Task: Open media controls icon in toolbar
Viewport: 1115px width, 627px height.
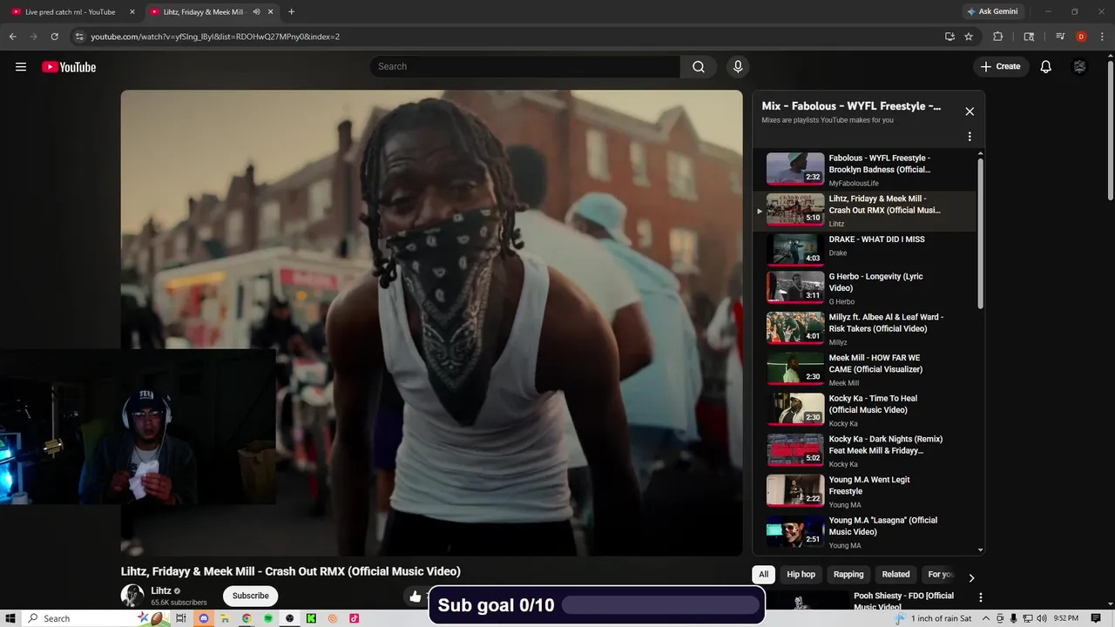Action: click(x=1060, y=37)
